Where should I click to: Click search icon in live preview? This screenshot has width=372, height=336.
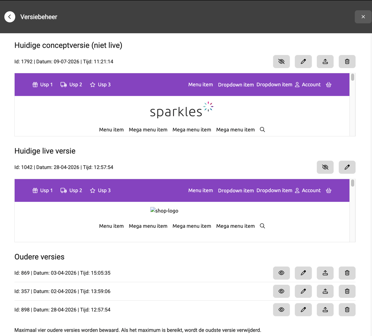[262, 226]
